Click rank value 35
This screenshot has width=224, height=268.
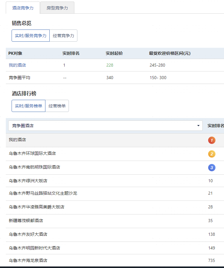tap(211, 221)
